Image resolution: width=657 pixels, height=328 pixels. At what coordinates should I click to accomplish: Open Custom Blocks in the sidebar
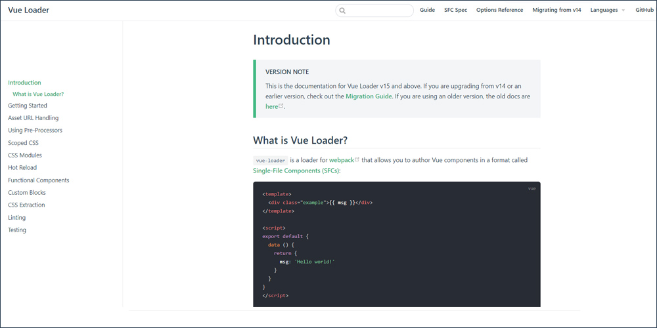click(x=27, y=193)
